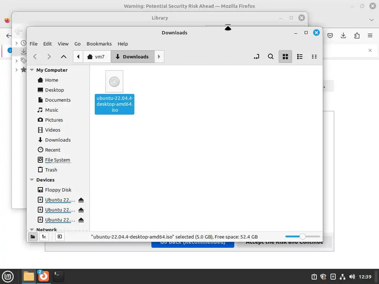
Task: Switch to compact view
Action: coord(314,57)
